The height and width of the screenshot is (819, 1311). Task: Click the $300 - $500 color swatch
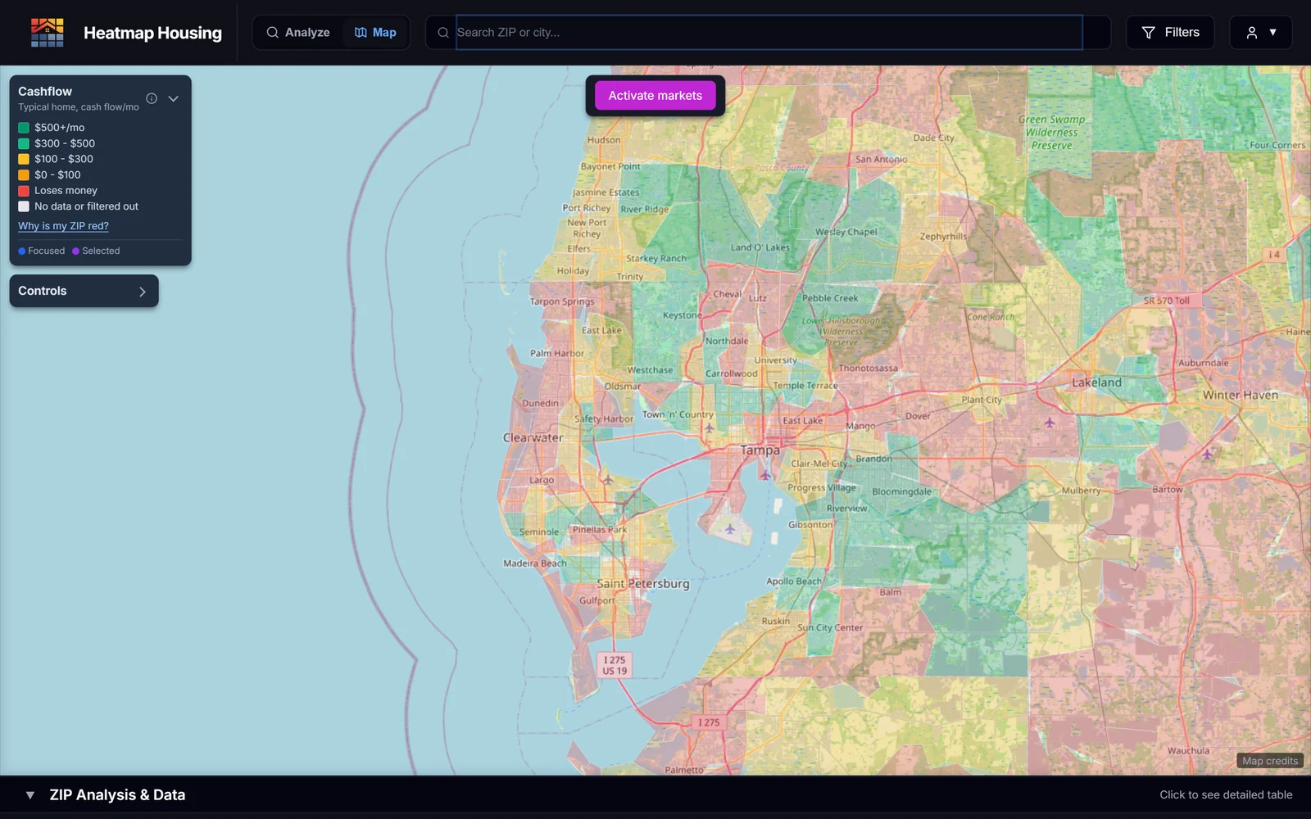click(24, 143)
